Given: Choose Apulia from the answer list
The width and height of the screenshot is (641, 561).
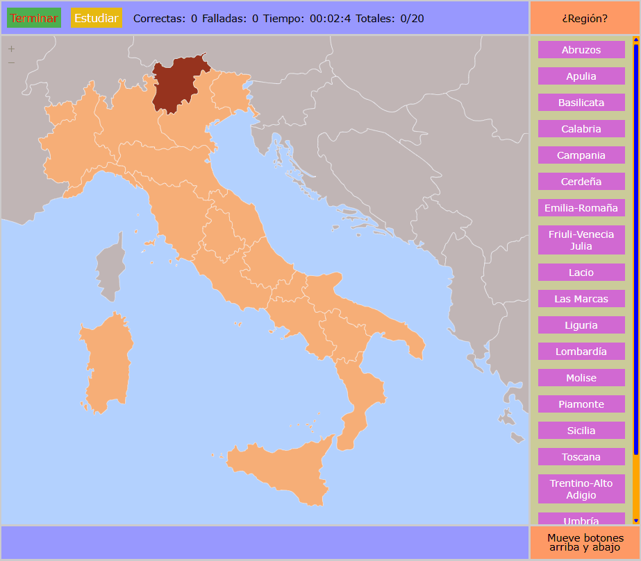Looking at the screenshot, I should click(581, 76).
